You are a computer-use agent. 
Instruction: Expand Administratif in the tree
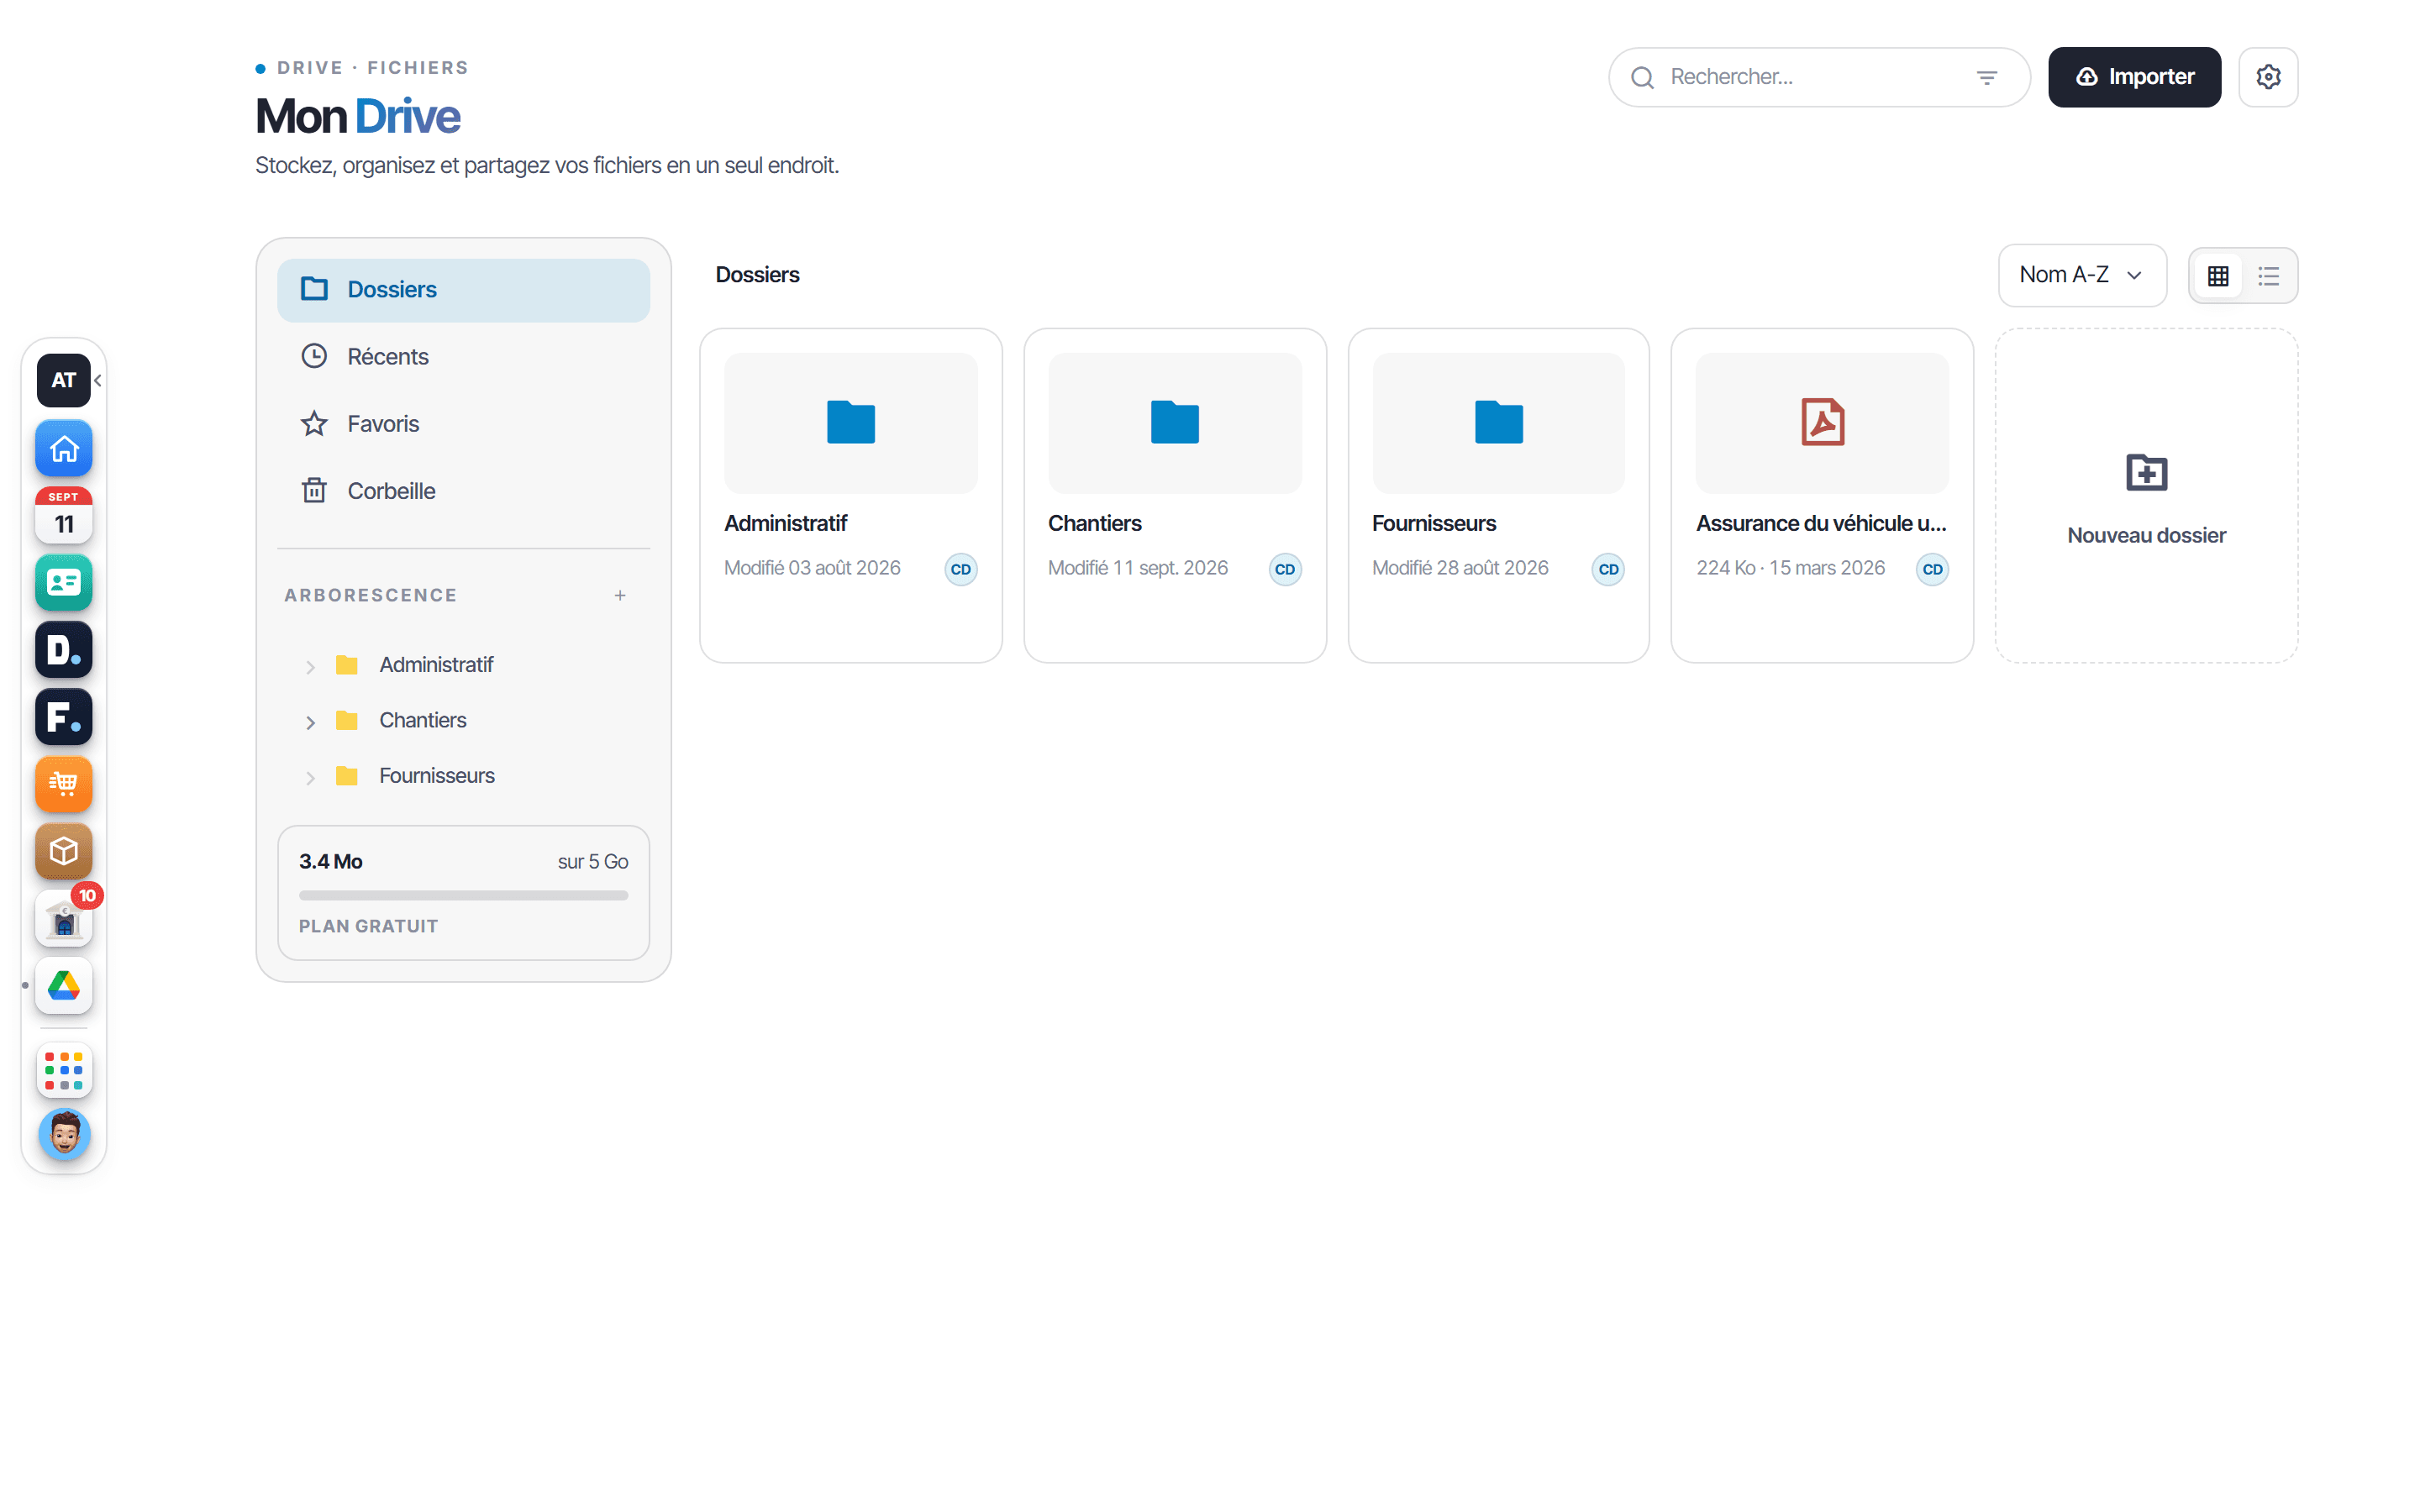[310, 666]
